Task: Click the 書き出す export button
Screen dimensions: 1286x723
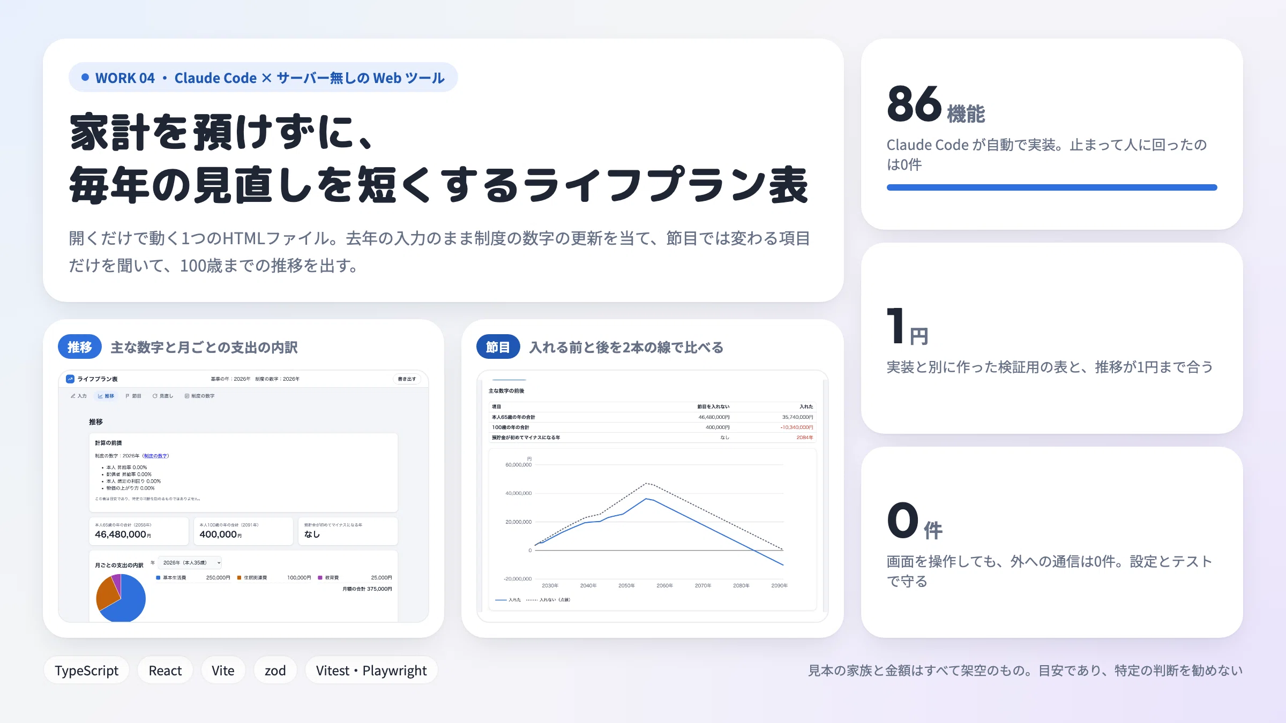Action: point(407,379)
